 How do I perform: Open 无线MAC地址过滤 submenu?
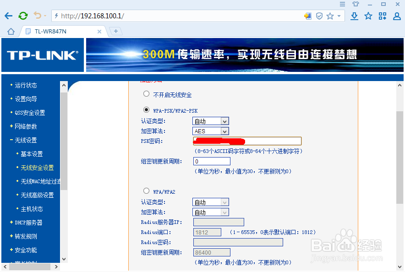click(x=40, y=181)
